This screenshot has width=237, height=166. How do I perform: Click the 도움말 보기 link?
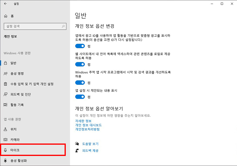[90, 144]
